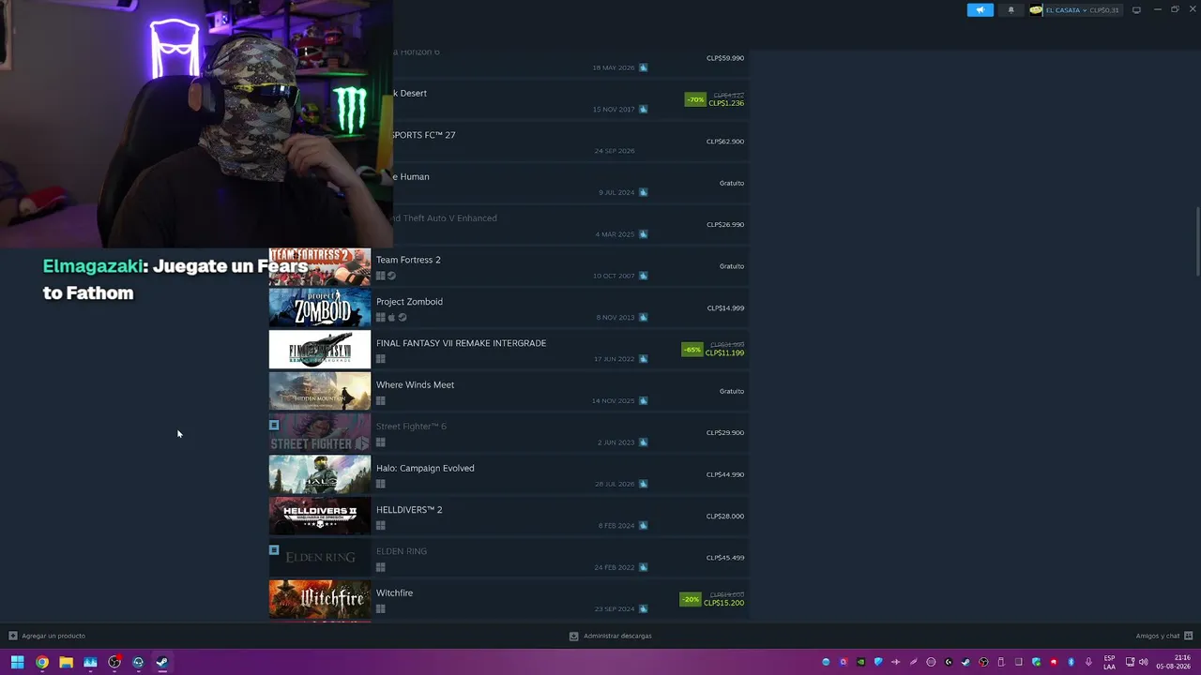Open Administrar descargas

pyautogui.click(x=610, y=636)
